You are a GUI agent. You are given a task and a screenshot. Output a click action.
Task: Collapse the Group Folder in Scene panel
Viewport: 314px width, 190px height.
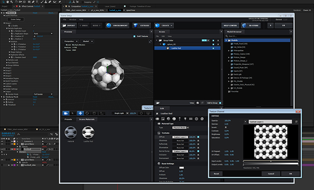[157, 40]
